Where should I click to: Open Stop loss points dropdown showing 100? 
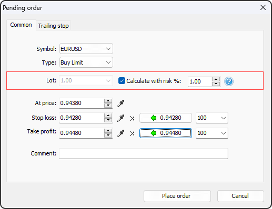212,118
